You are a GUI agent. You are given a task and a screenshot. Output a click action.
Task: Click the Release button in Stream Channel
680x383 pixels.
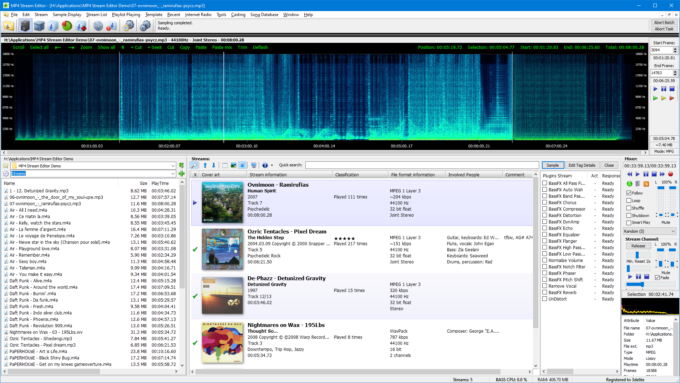pyautogui.click(x=638, y=246)
